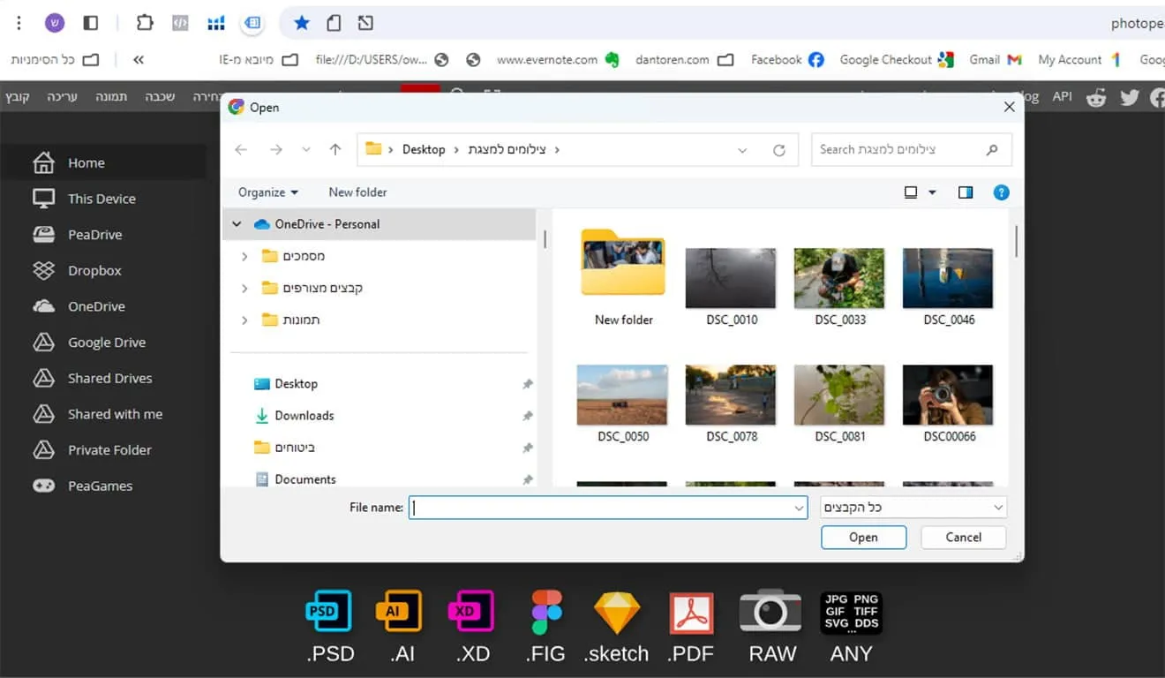1165x678 pixels.
Task: Open the תמונה menu in Photopea
Action: click(x=111, y=96)
